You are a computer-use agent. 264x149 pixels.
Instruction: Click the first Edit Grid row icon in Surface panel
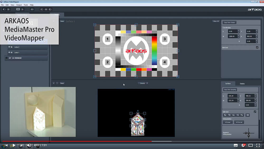click(x=225, y=115)
